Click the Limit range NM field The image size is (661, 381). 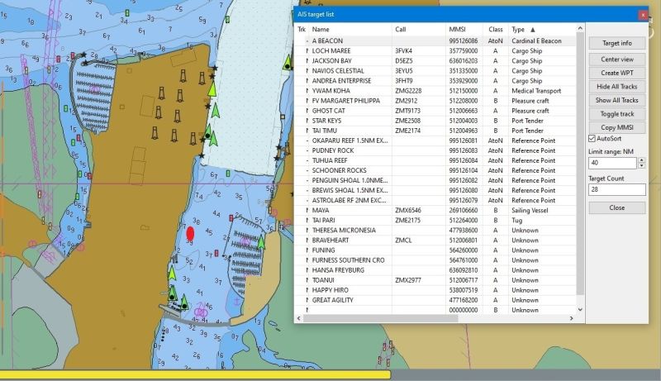click(612, 163)
